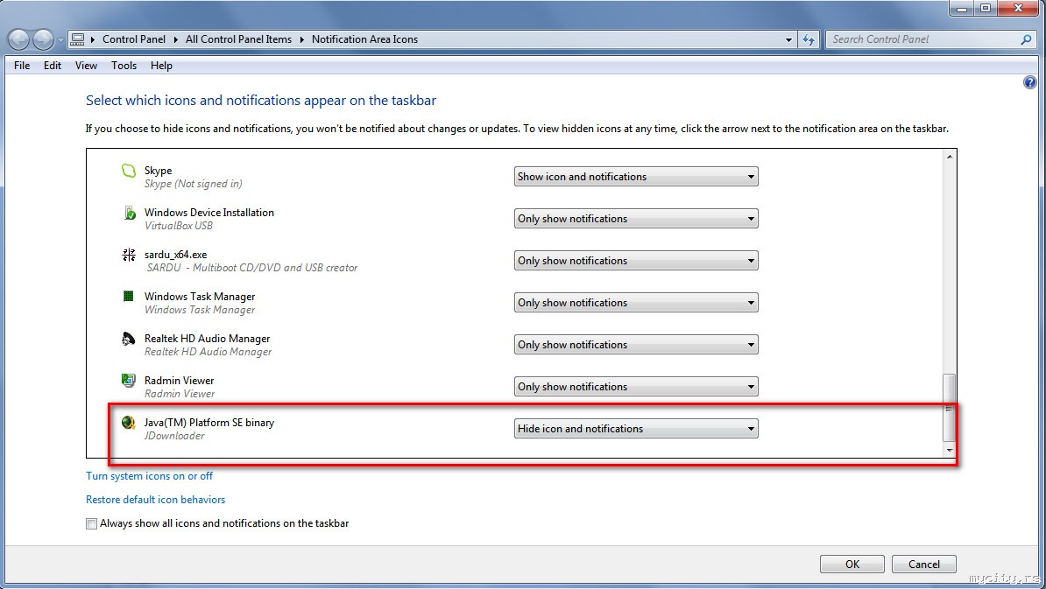
Task: Click the breadcrumb arrow after All Control Panel Items
Action: (301, 39)
